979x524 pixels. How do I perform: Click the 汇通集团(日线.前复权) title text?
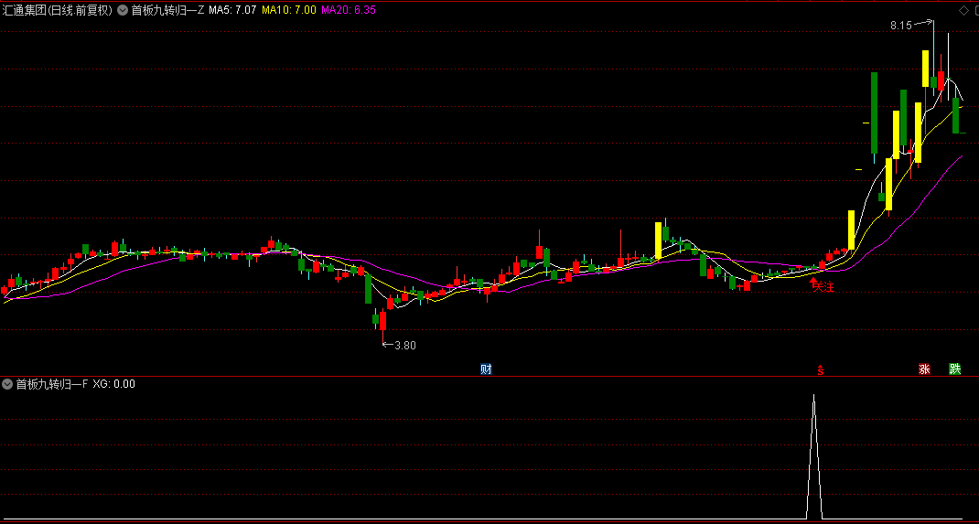[x=58, y=10]
